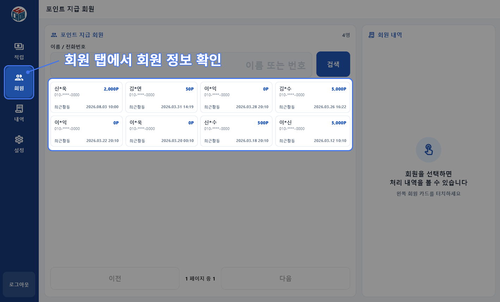Select member card 신*수 with 500P
Screen dimensions: 500x302
click(236, 131)
